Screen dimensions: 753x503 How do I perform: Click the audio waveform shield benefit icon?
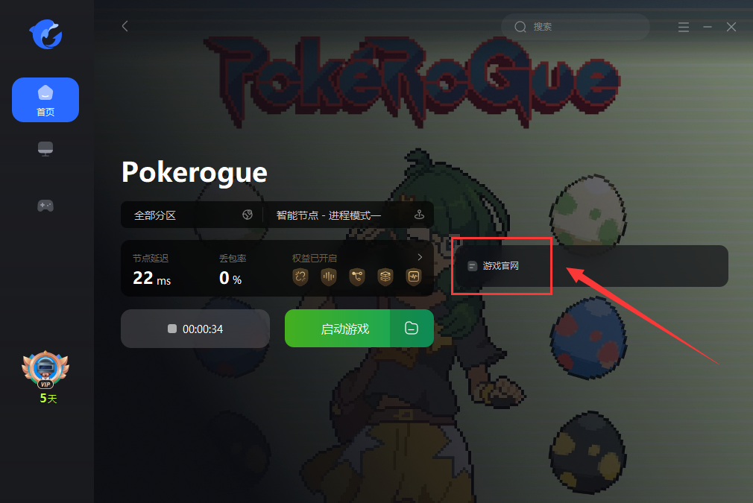point(329,276)
